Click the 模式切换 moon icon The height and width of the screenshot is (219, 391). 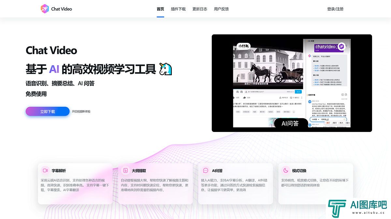point(286,170)
